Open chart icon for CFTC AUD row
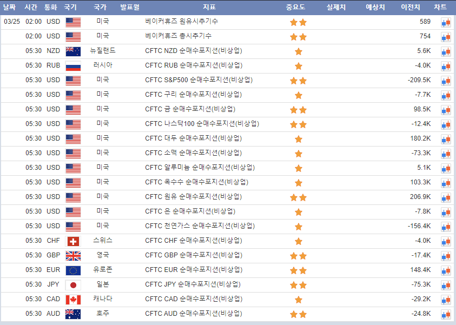This screenshot has width=456, height=325. (x=446, y=314)
